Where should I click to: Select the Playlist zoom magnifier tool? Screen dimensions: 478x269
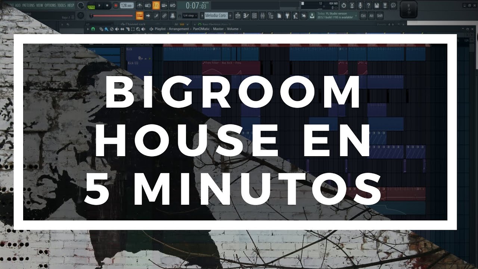point(138,29)
